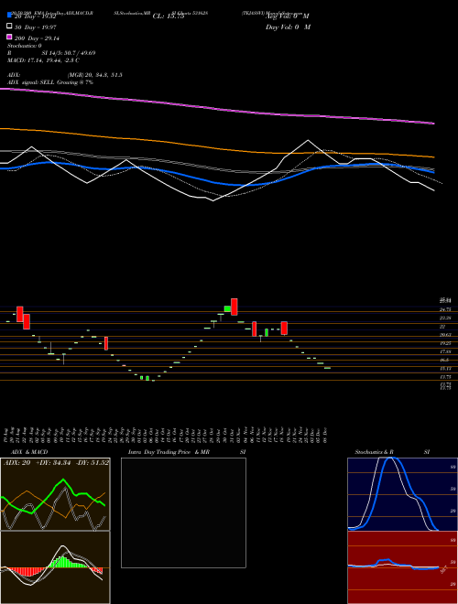The width and height of the screenshot is (458, 604).
Task: Click the tall red candlestick at the price peak
Action: [234, 307]
